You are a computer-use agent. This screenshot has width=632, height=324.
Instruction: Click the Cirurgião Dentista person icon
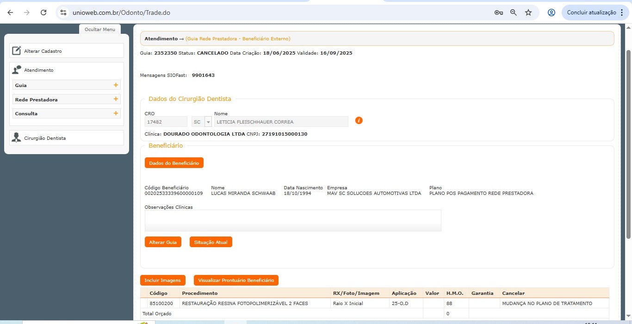(17, 138)
